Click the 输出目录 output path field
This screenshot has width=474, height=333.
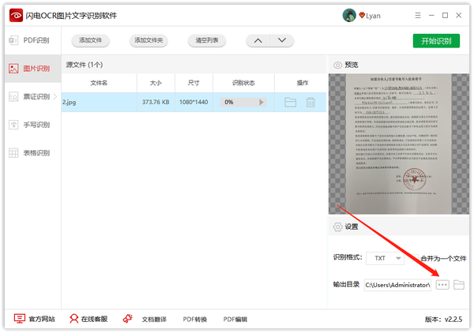coord(397,284)
